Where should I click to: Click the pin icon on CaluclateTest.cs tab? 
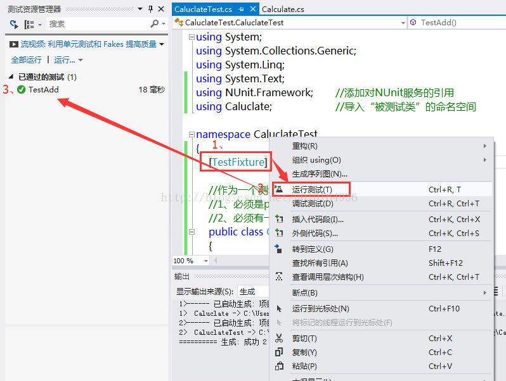(x=241, y=9)
